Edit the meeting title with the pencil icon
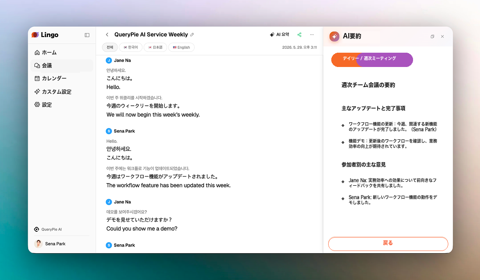 [x=192, y=34]
